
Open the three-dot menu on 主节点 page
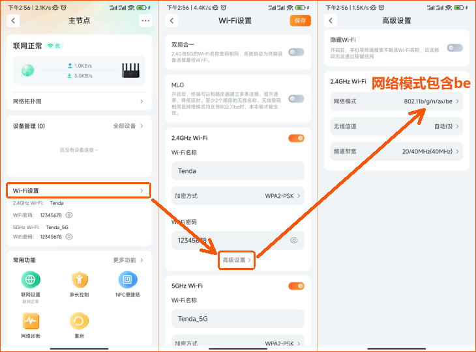point(145,21)
